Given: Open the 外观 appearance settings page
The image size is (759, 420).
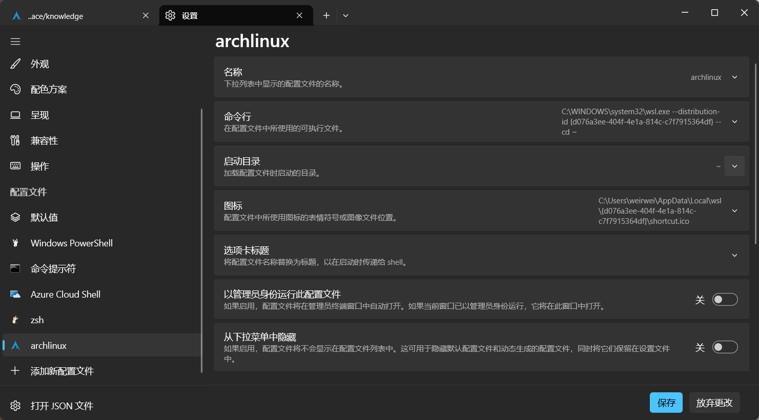Looking at the screenshot, I should [40, 64].
